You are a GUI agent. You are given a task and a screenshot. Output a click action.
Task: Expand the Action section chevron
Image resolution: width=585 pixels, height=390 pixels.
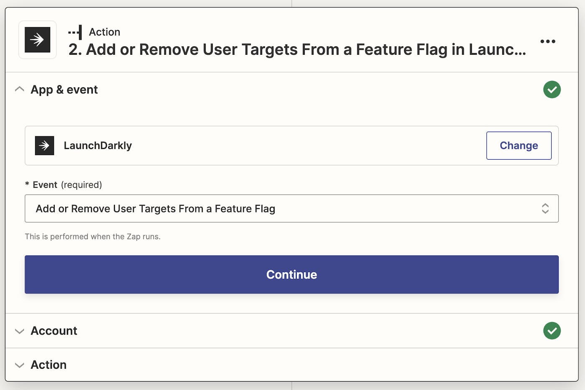tap(19, 365)
